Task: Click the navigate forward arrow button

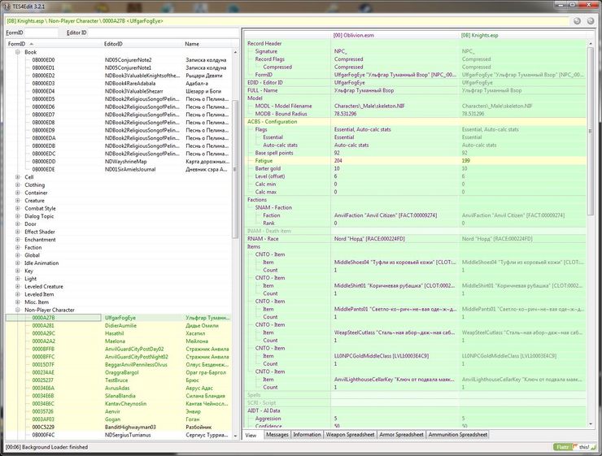Action: (x=591, y=20)
